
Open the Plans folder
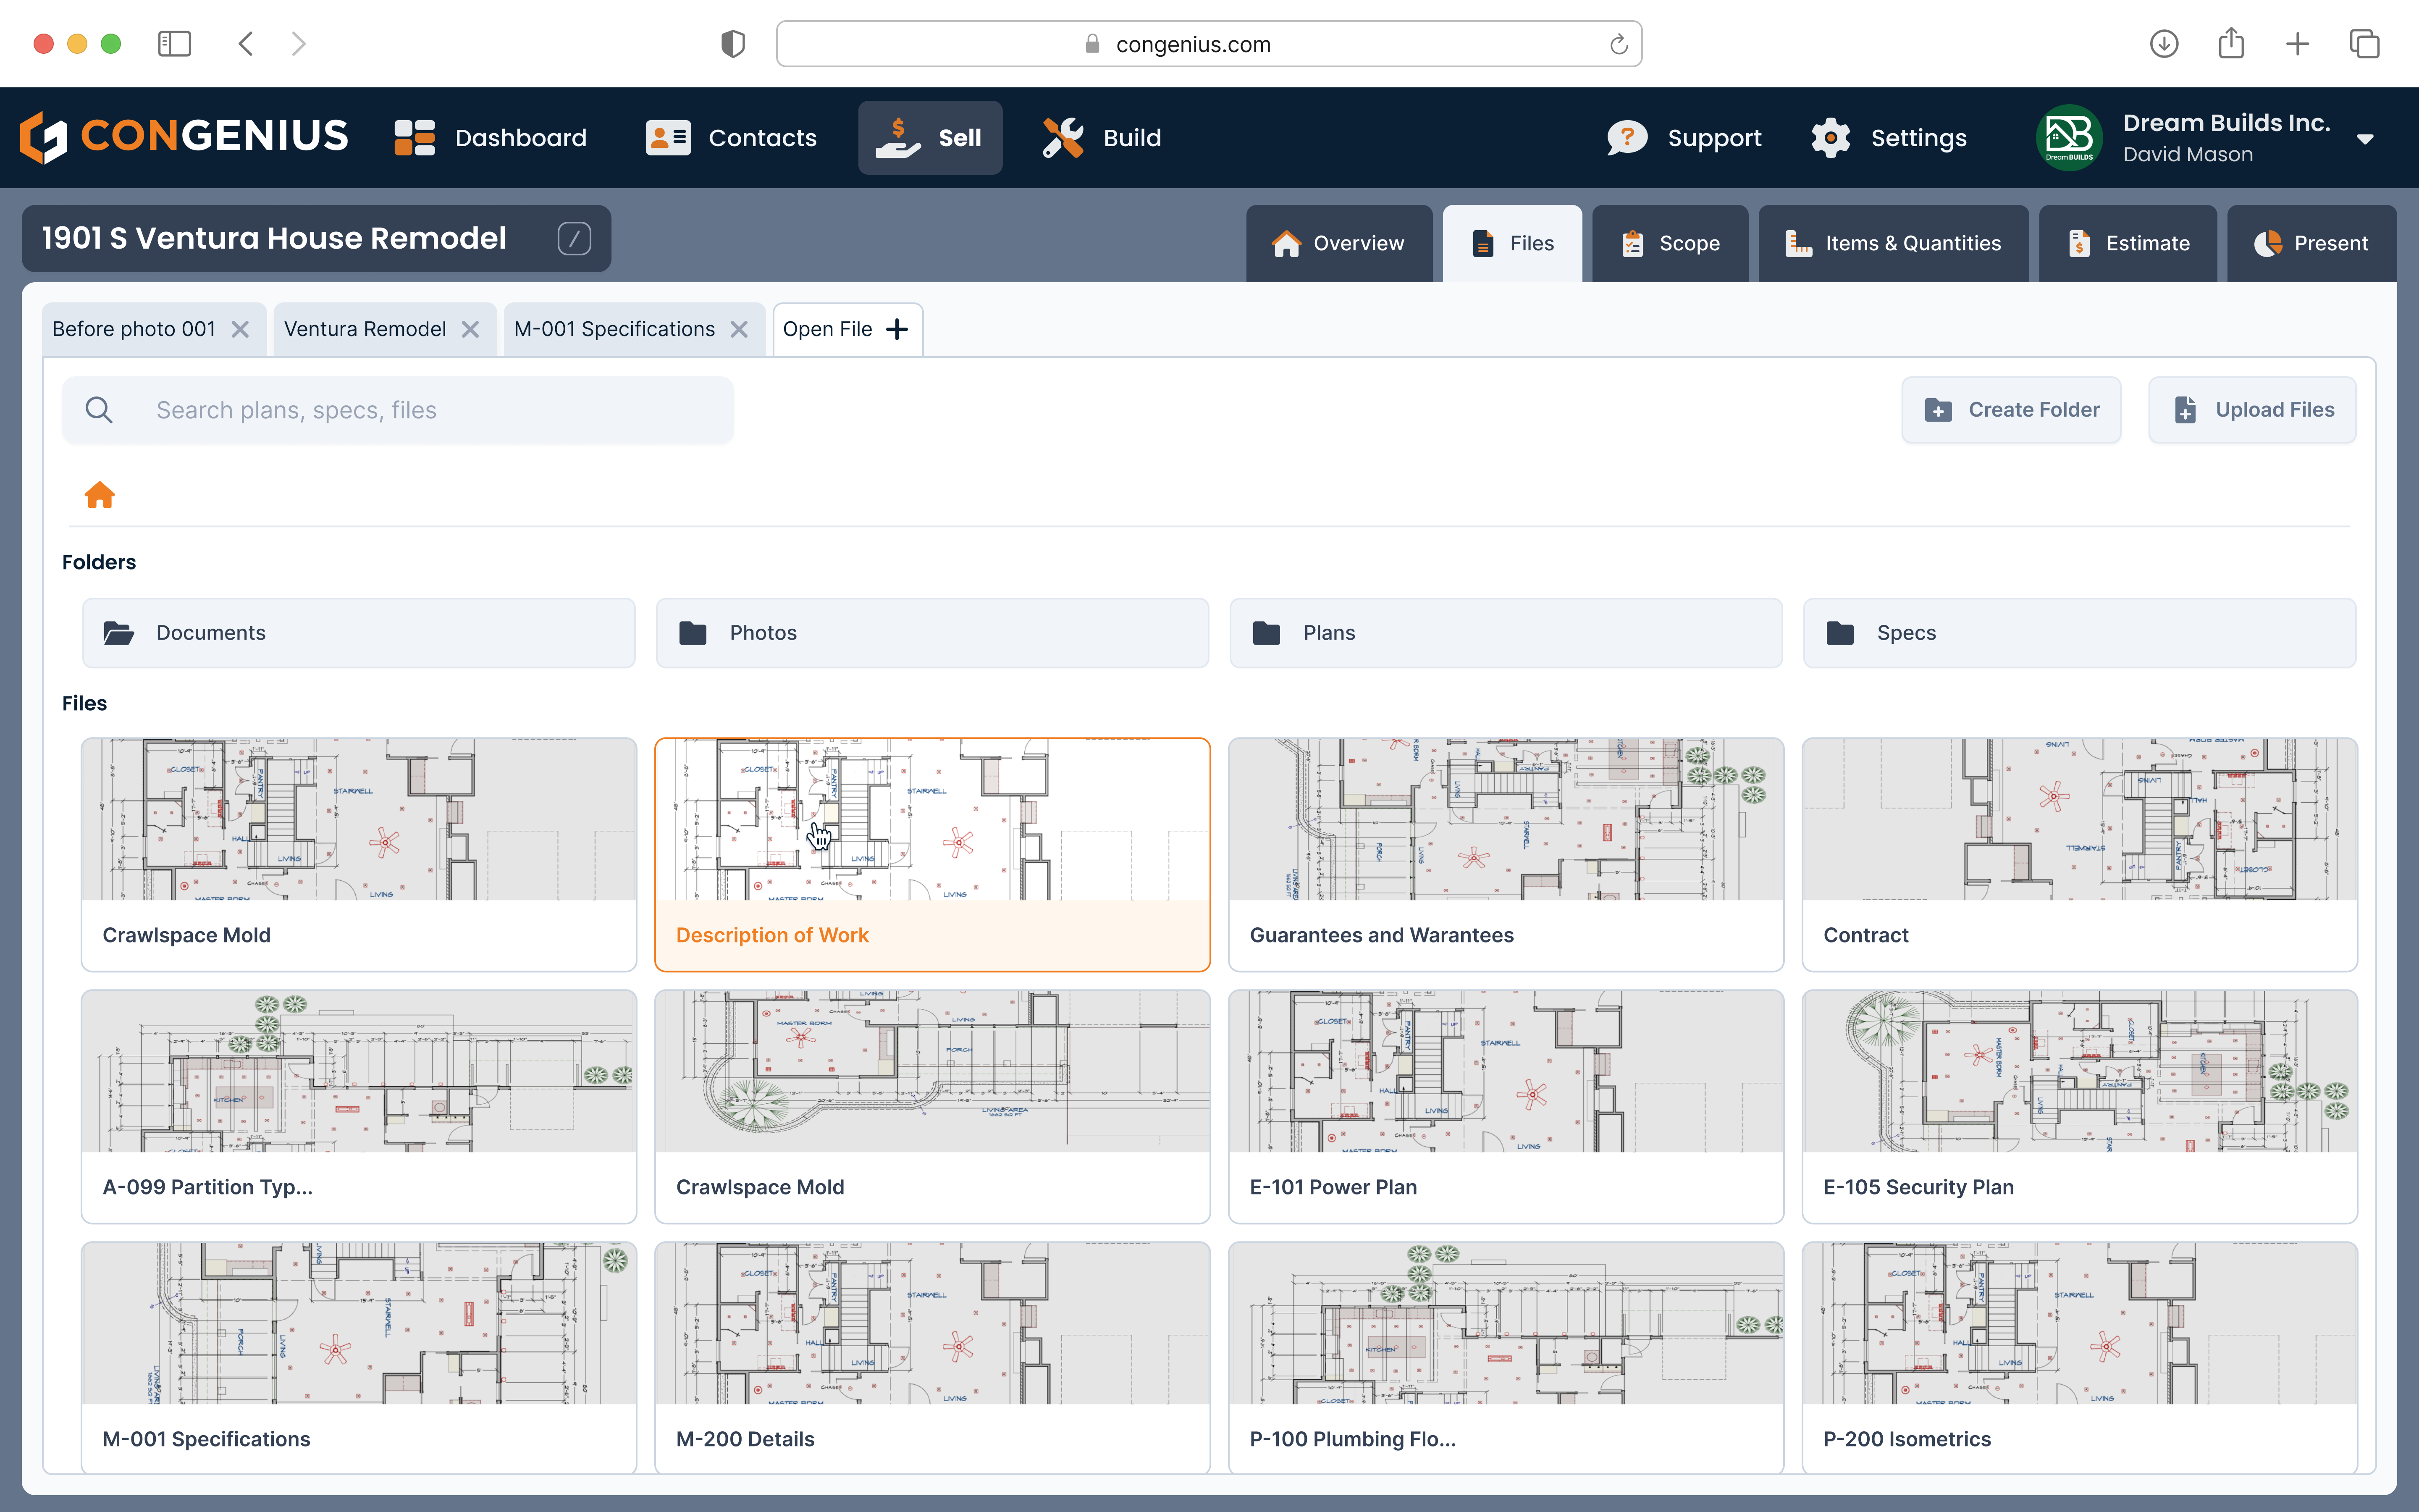1506,633
